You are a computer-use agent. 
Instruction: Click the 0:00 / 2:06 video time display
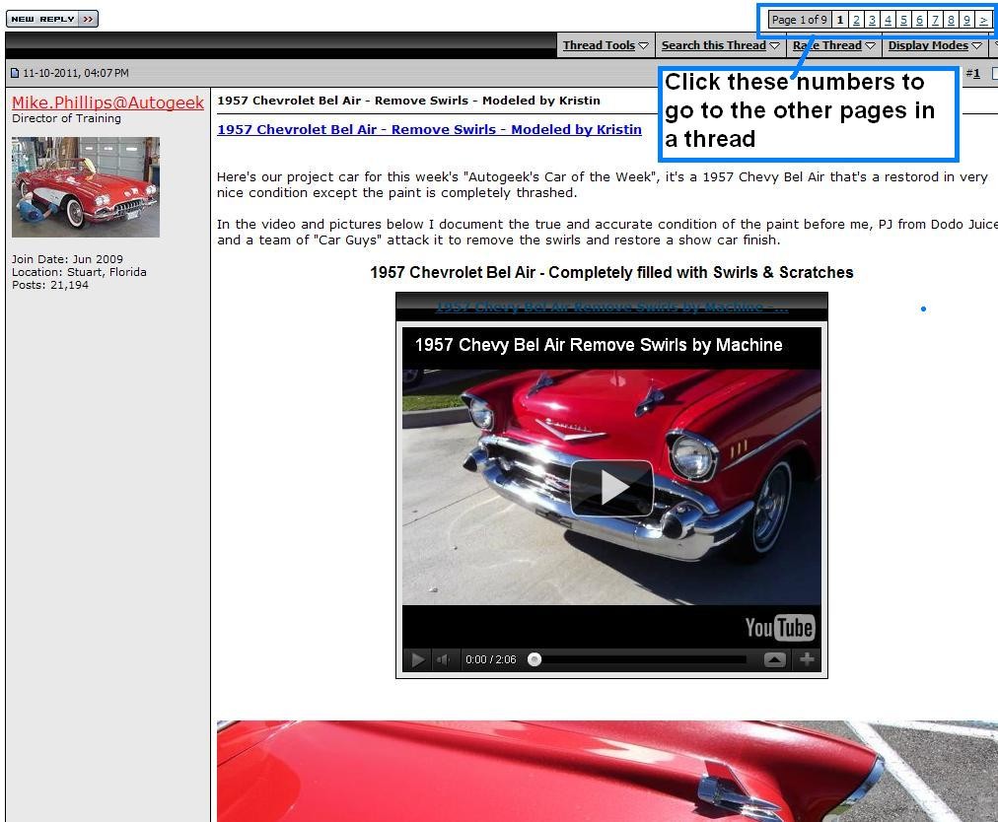tap(491, 659)
